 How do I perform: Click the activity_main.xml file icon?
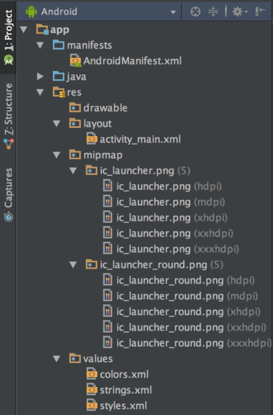click(92, 139)
